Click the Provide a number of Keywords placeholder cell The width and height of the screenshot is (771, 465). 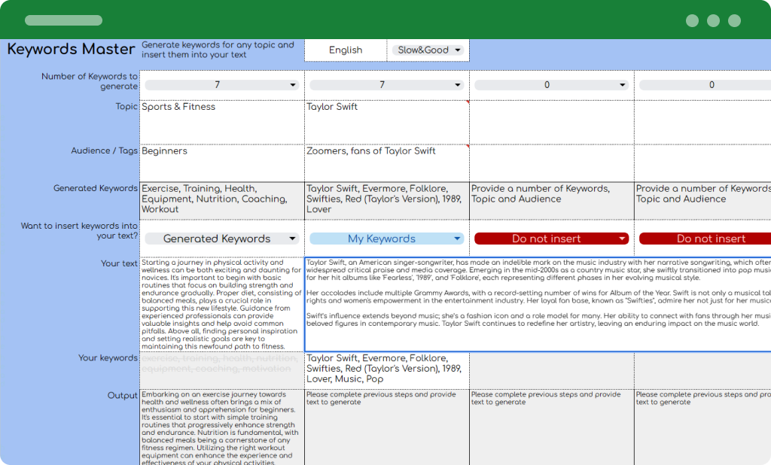[550, 199]
